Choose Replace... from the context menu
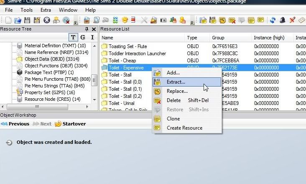Viewport: 306px width, 184px height. pos(187,91)
